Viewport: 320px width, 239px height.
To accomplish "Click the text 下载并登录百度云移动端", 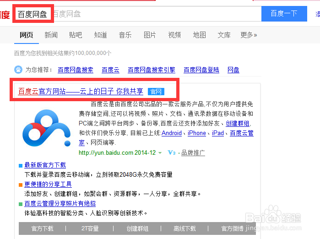I will tap(57, 175).
